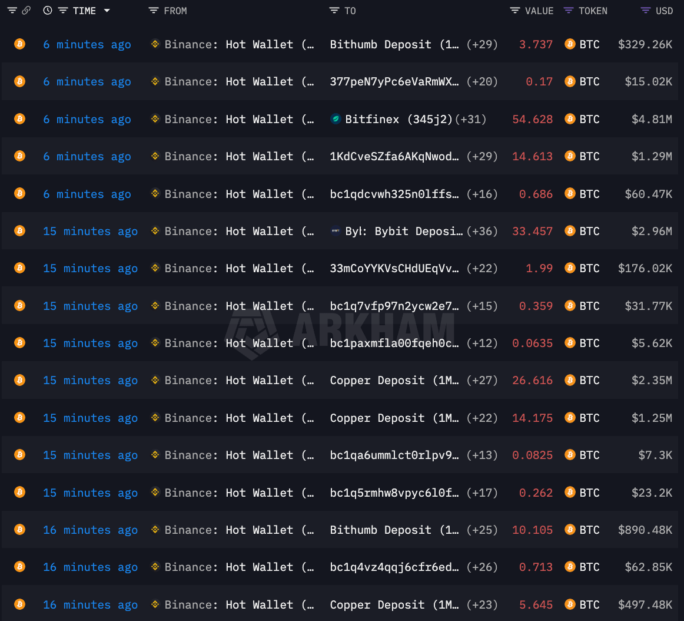Open transaction time on the $4.81M row

[87, 119]
